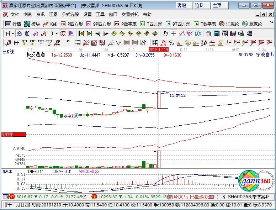Toggle the purple 3-step line chart mode

click(35, 33)
